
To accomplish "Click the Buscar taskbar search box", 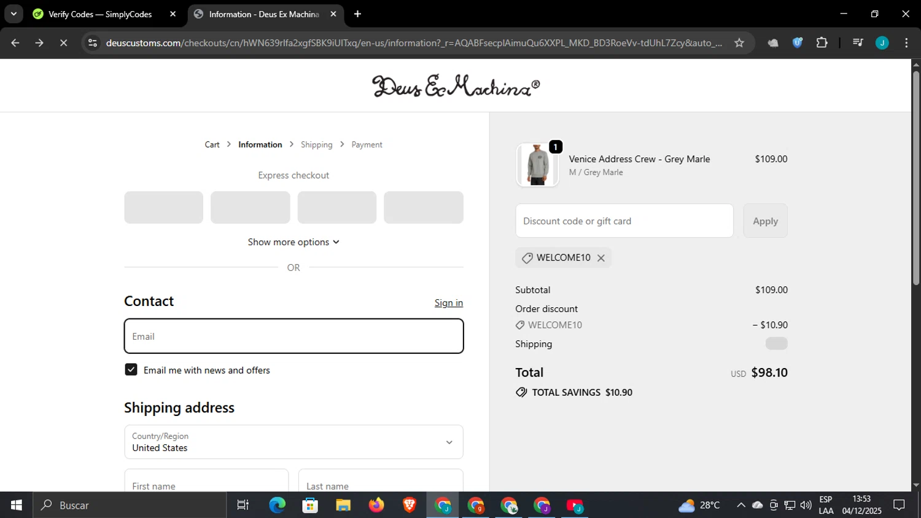I will [130, 505].
